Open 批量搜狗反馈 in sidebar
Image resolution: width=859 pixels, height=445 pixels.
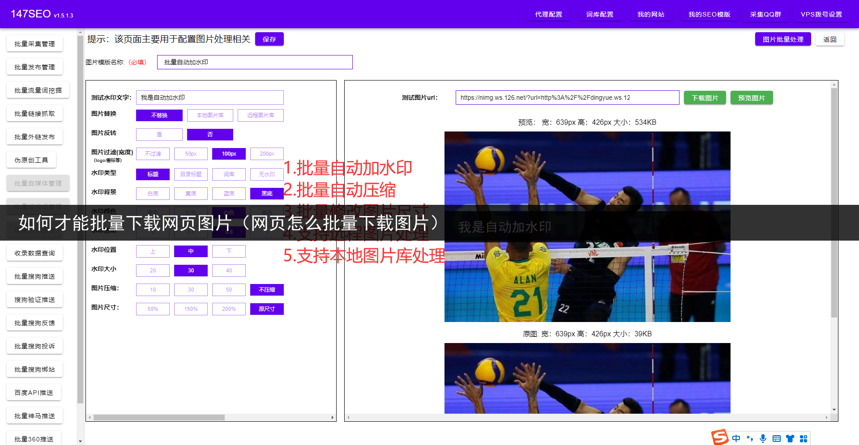coord(34,323)
